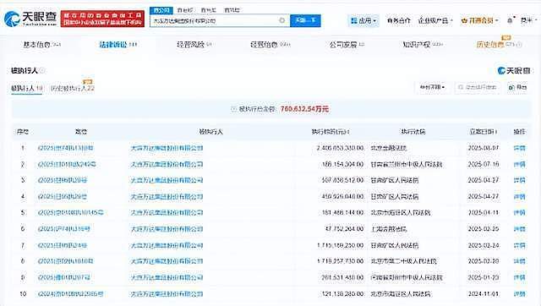Click the 应用 grid icon menu
Viewport: 541px width, 306px height.
tap(363, 20)
